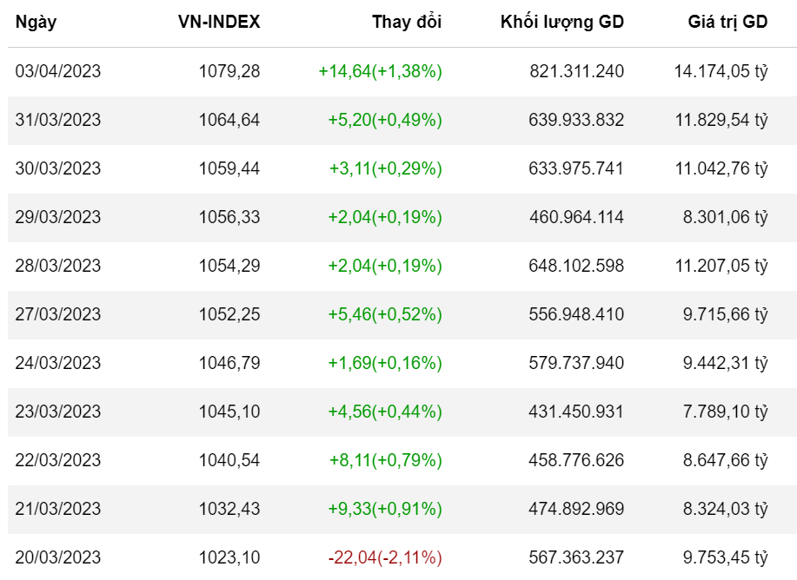Click the 8.301,06 tỷ value
The image size is (797, 580).
(725, 217)
